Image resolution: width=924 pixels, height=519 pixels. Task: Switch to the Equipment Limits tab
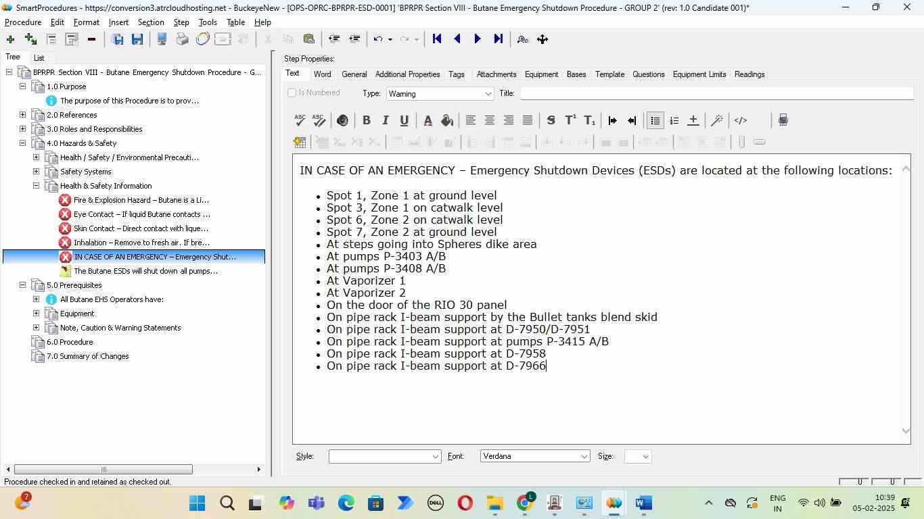coord(699,74)
